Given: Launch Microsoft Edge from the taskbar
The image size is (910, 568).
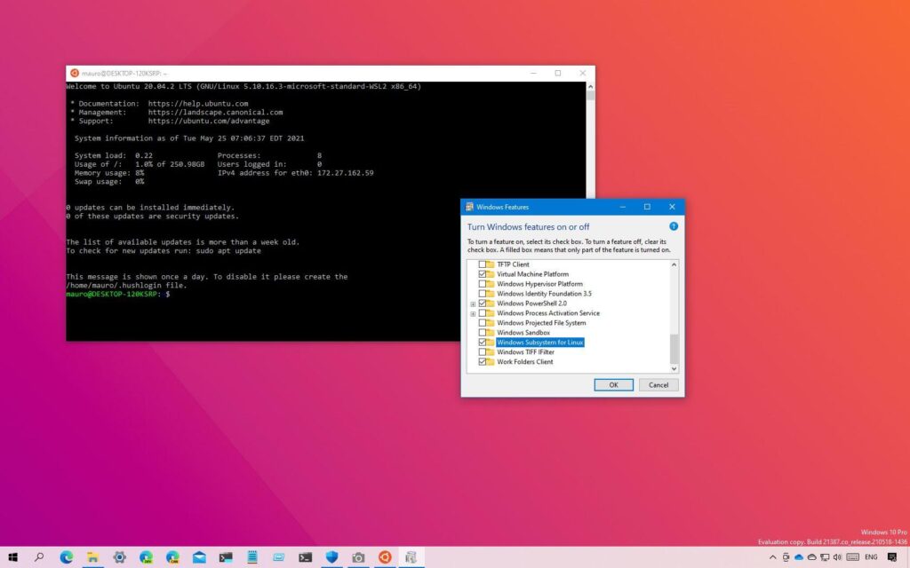Looking at the screenshot, I should tap(66, 557).
